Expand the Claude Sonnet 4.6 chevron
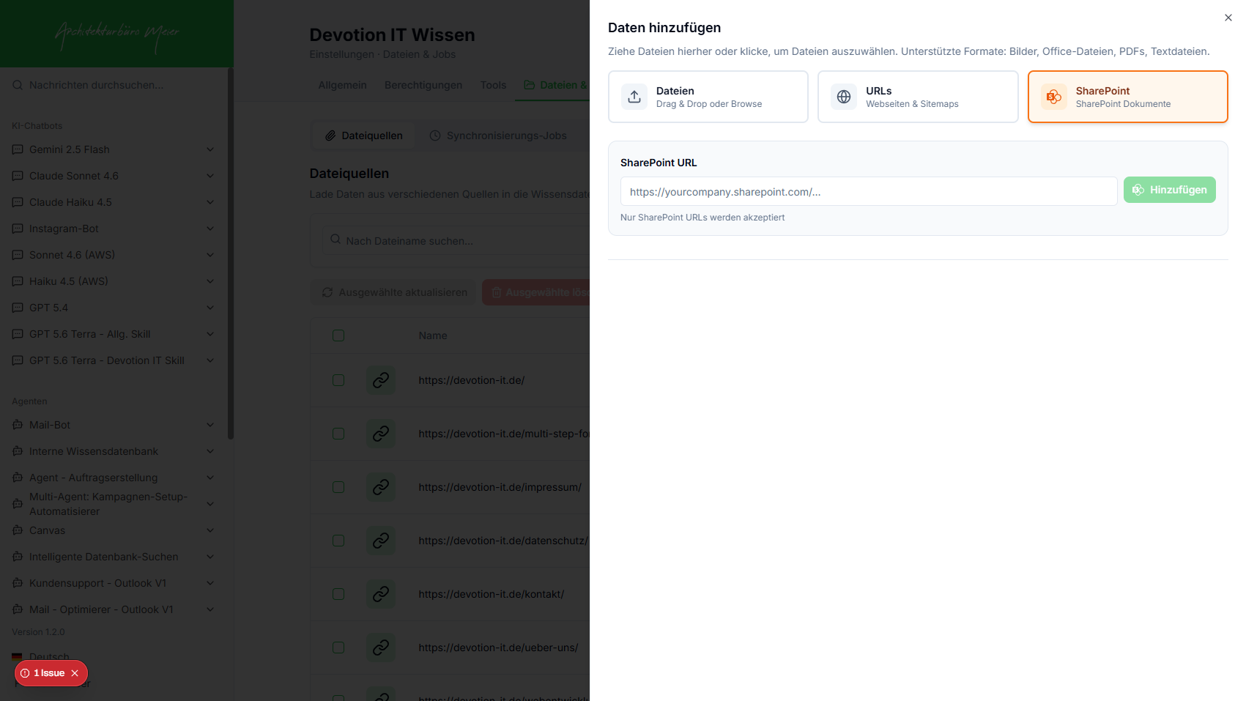1246x701 pixels. [x=210, y=176]
